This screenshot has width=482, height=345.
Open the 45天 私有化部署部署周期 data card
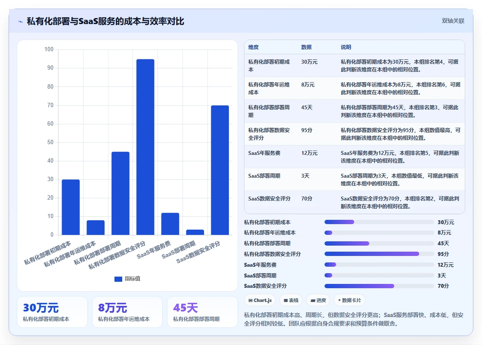[202, 312]
